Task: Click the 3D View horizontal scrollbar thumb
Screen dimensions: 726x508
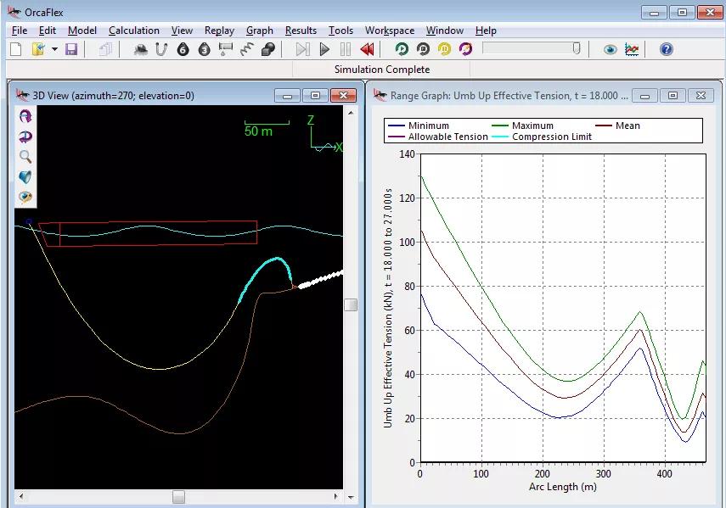Action: (x=178, y=496)
